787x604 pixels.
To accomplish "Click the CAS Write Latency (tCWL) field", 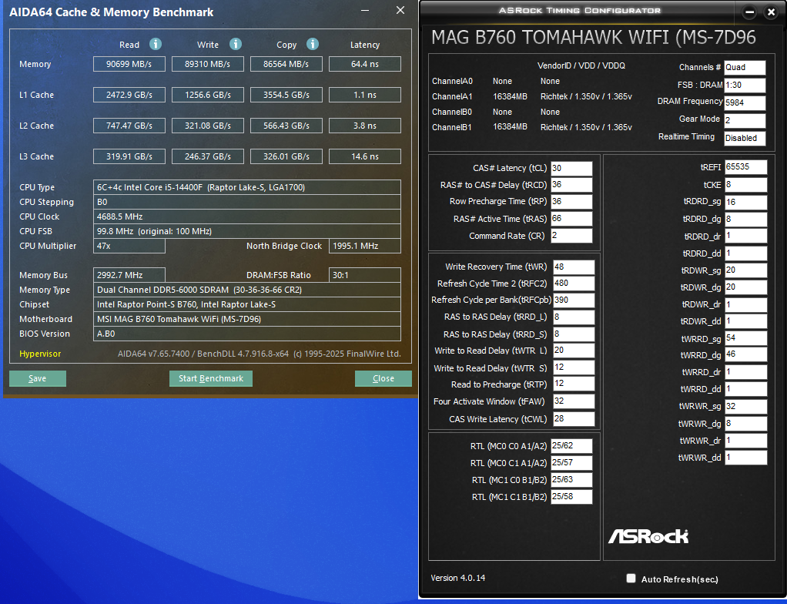I will pos(574,419).
